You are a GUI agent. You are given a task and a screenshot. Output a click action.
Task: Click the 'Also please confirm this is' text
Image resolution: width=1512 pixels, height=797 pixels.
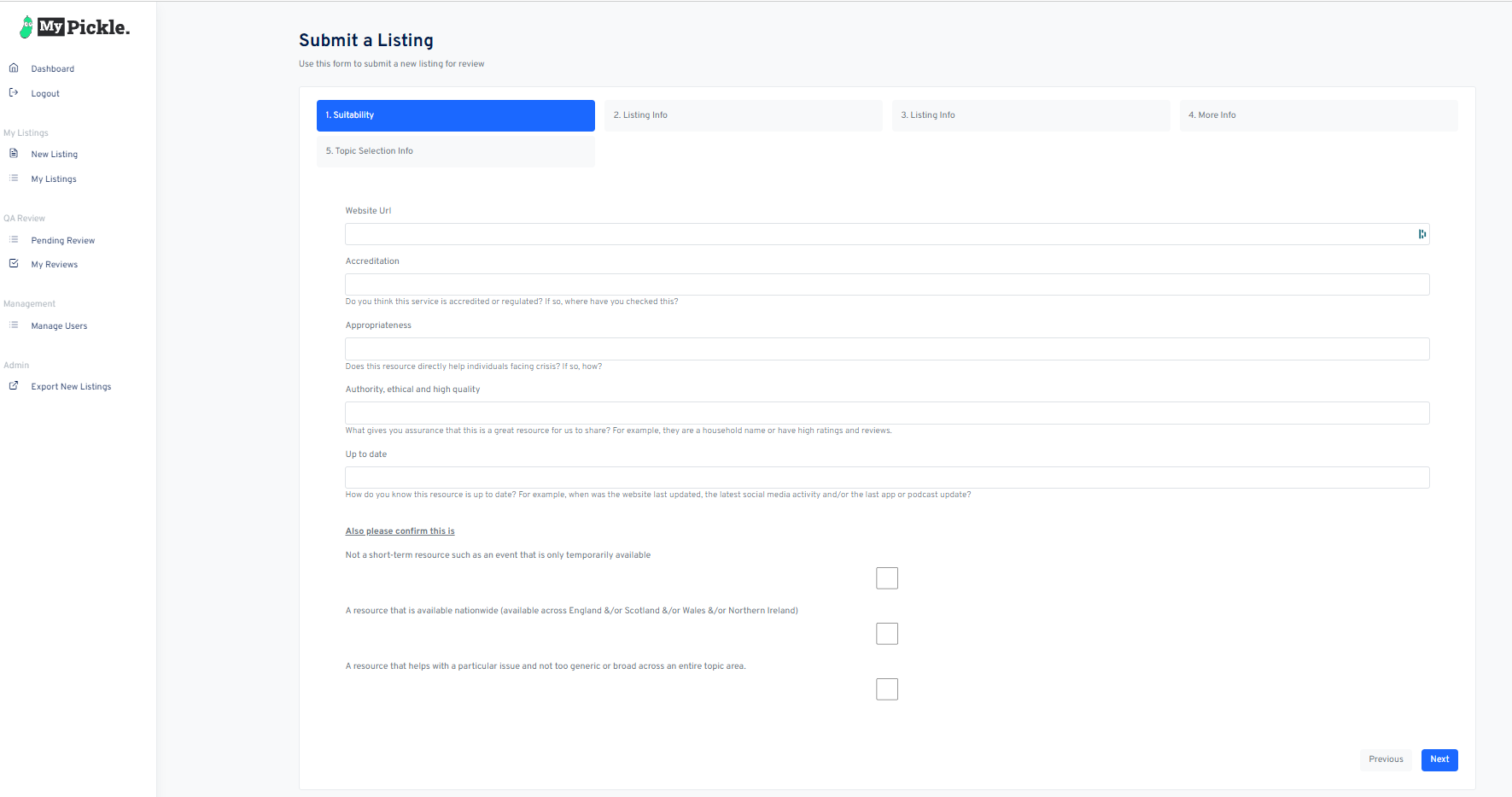point(400,531)
